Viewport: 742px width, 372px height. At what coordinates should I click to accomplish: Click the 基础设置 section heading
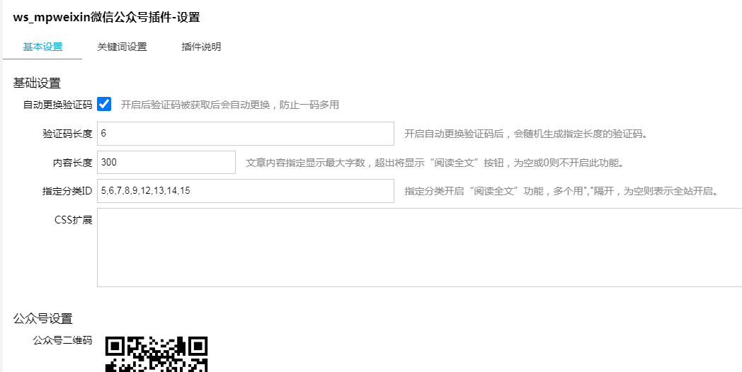point(37,83)
